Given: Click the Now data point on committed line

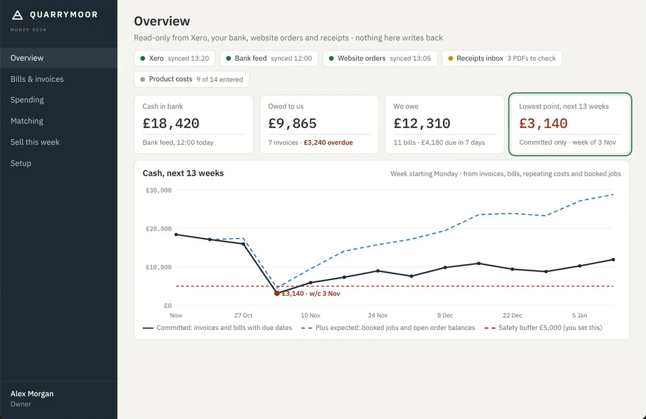Looking at the screenshot, I should pos(176,235).
